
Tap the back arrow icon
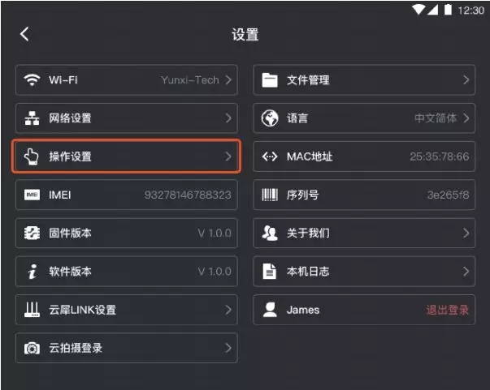24,34
